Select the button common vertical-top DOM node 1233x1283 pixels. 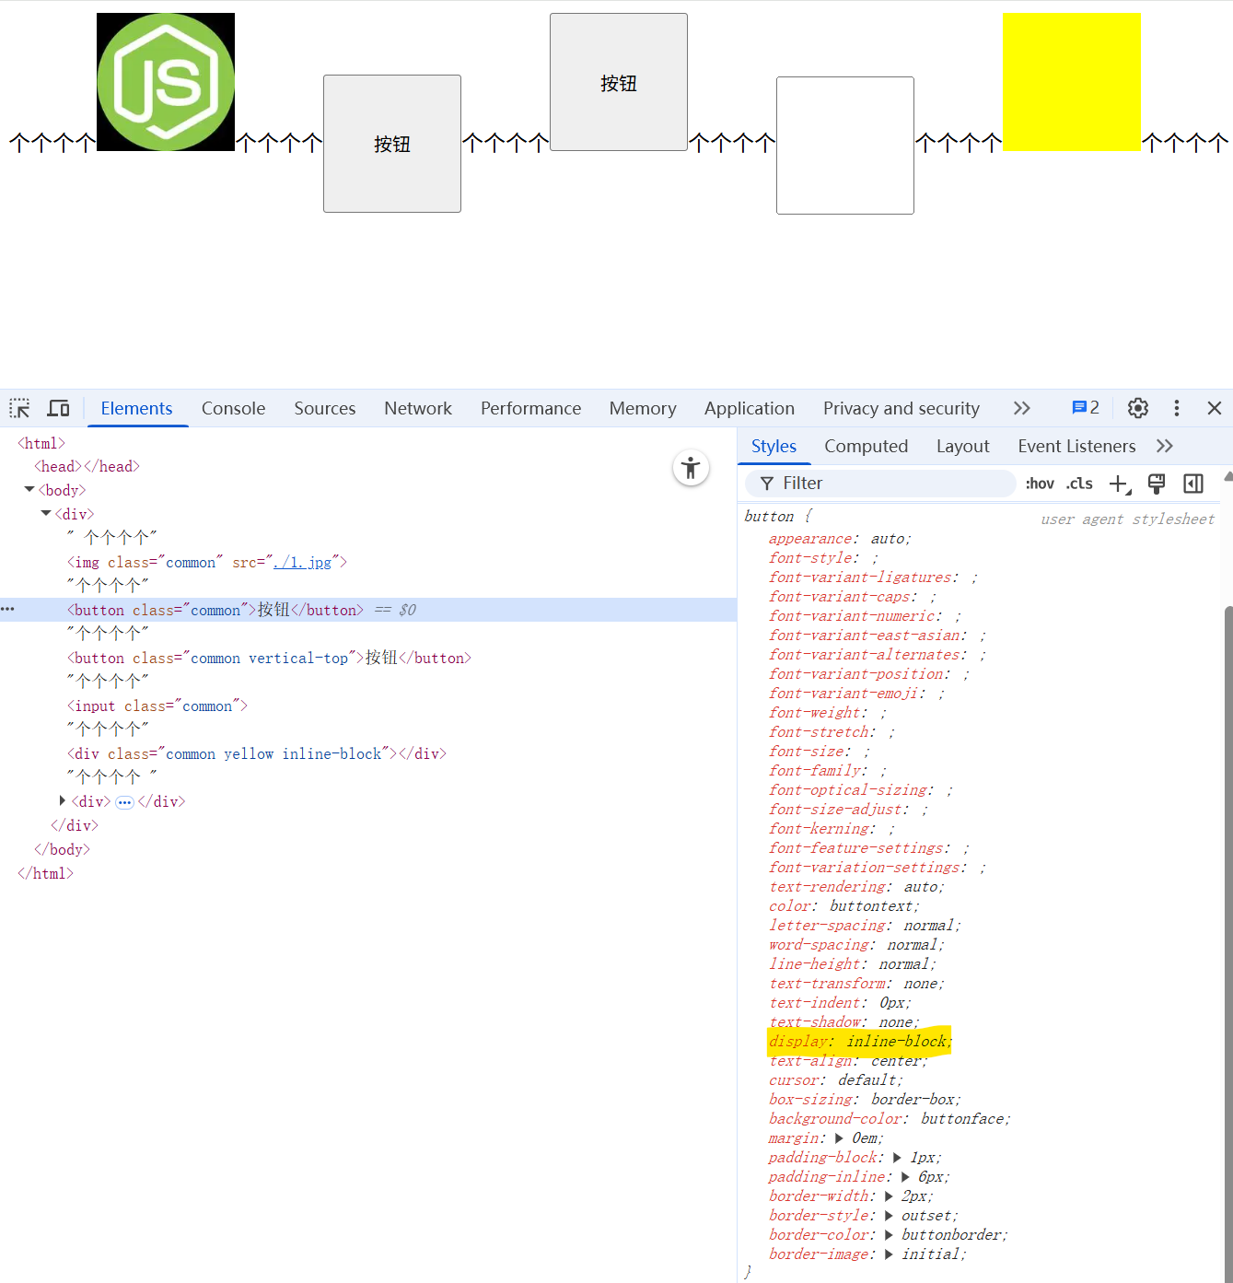pos(269,658)
